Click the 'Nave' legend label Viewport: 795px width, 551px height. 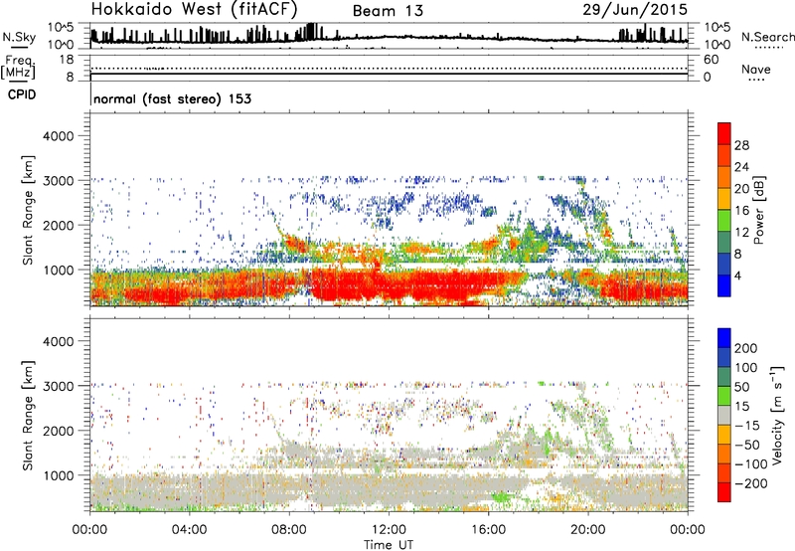click(756, 69)
